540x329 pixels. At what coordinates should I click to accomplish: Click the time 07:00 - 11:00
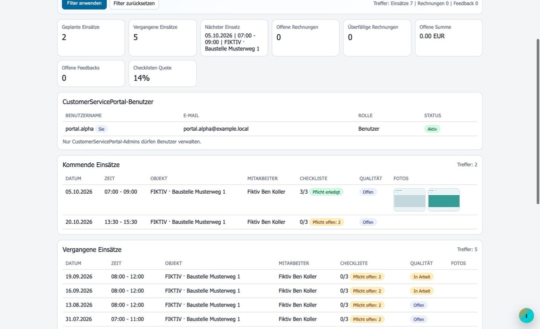[x=127, y=319]
